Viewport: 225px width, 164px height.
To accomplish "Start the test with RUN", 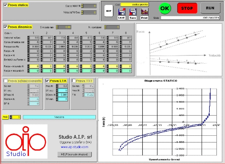I will pyautogui.click(x=210, y=8).
